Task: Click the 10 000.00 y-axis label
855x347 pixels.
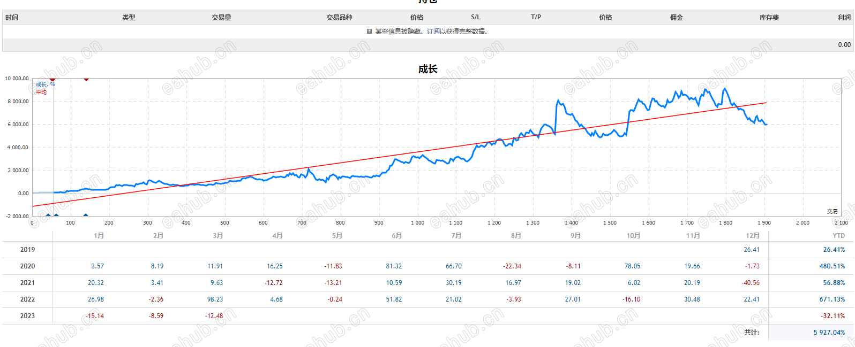Action: point(17,79)
